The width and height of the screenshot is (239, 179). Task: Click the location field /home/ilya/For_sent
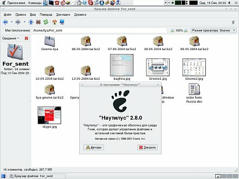point(99,31)
